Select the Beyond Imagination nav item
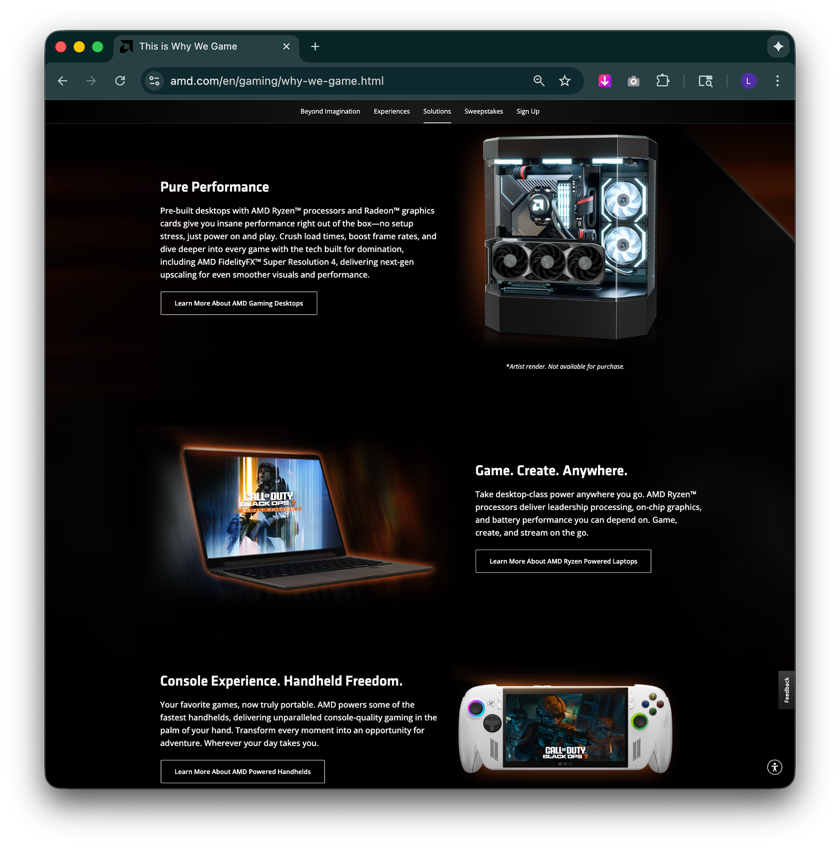The width and height of the screenshot is (840, 848). [x=330, y=112]
